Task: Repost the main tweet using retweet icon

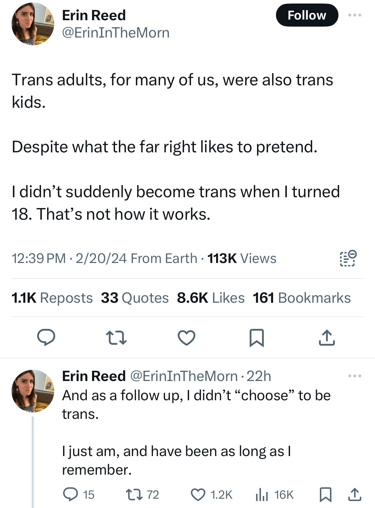Action: tap(116, 338)
